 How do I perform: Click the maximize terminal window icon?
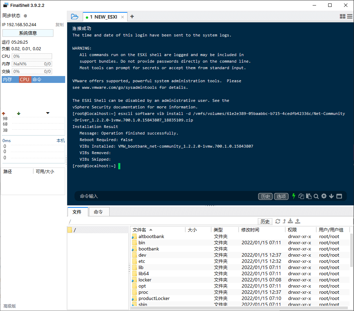click(339, 196)
